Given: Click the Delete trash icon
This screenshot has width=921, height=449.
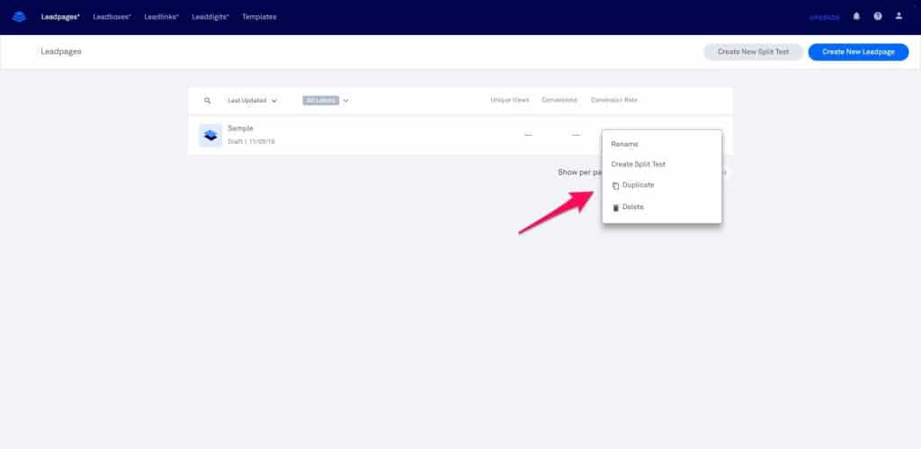Looking at the screenshot, I should [x=615, y=207].
